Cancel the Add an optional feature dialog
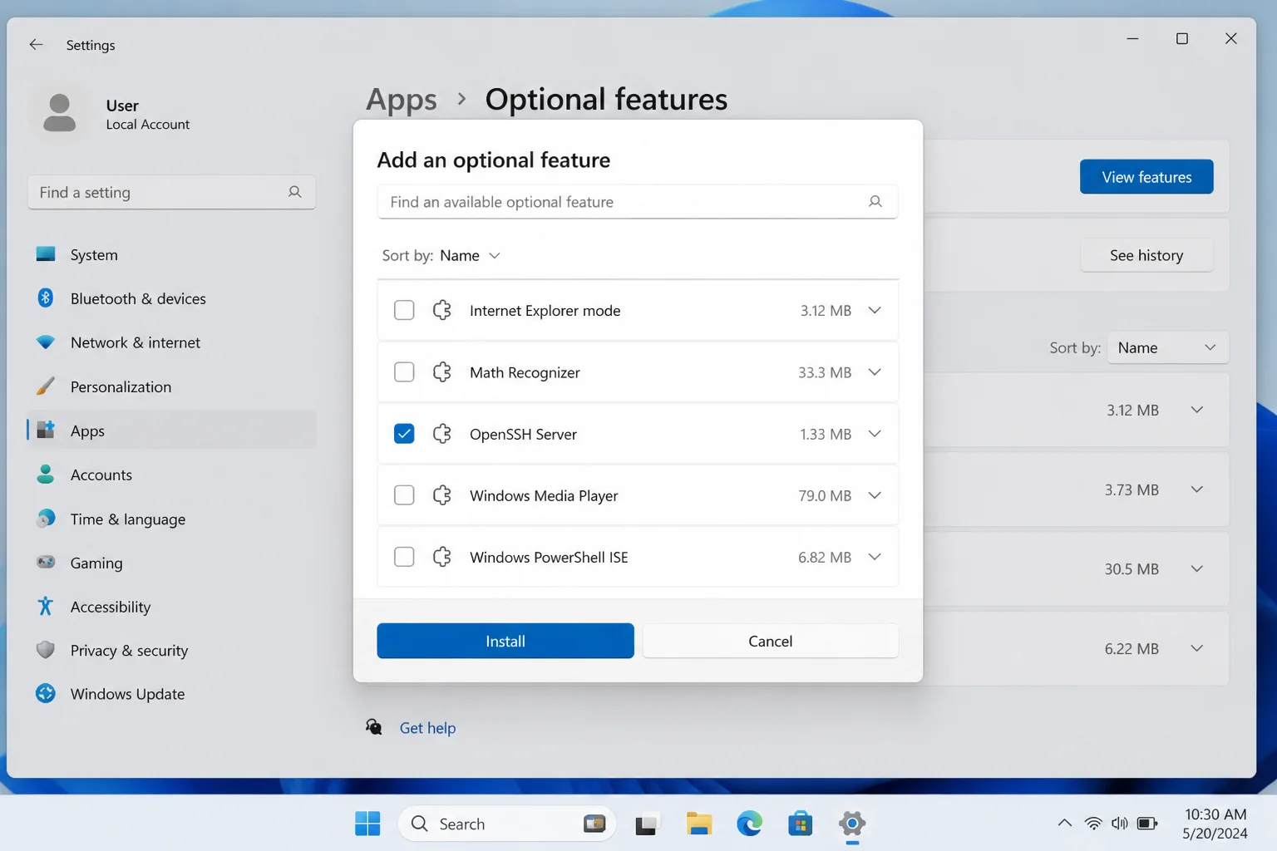Image resolution: width=1277 pixels, height=851 pixels. coord(770,641)
